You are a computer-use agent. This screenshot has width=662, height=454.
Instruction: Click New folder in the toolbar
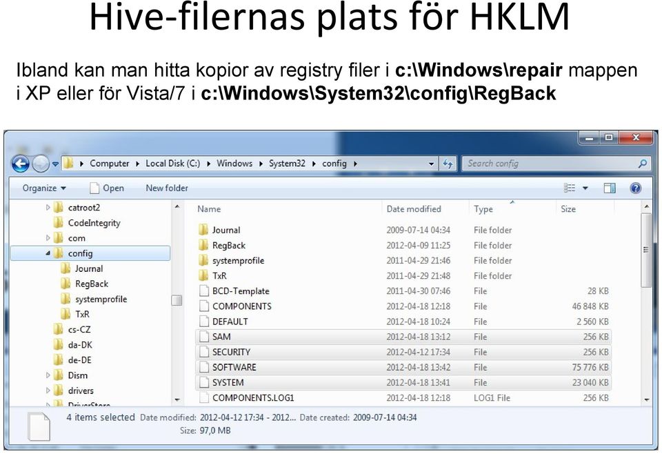pyautogui.click(x=167, y=188)
